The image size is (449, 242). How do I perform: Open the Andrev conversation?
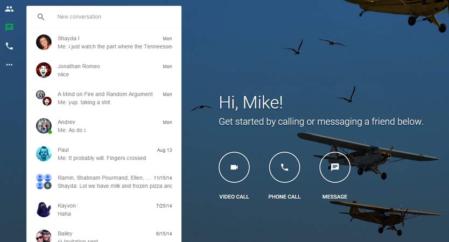[x=104, y=126]
